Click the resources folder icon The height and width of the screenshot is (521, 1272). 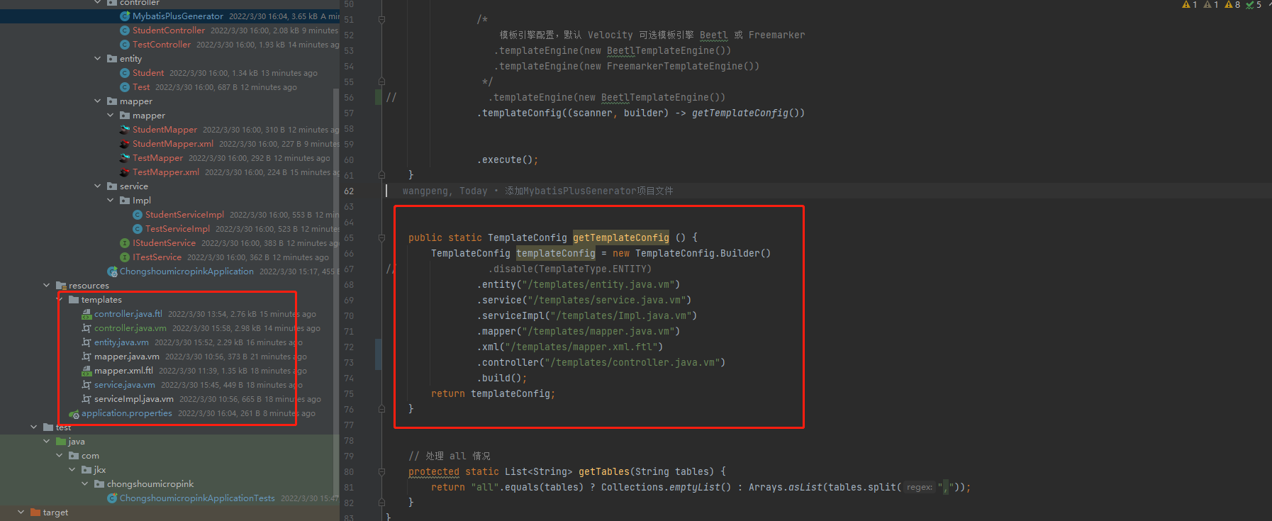click(x=61, y=285)
